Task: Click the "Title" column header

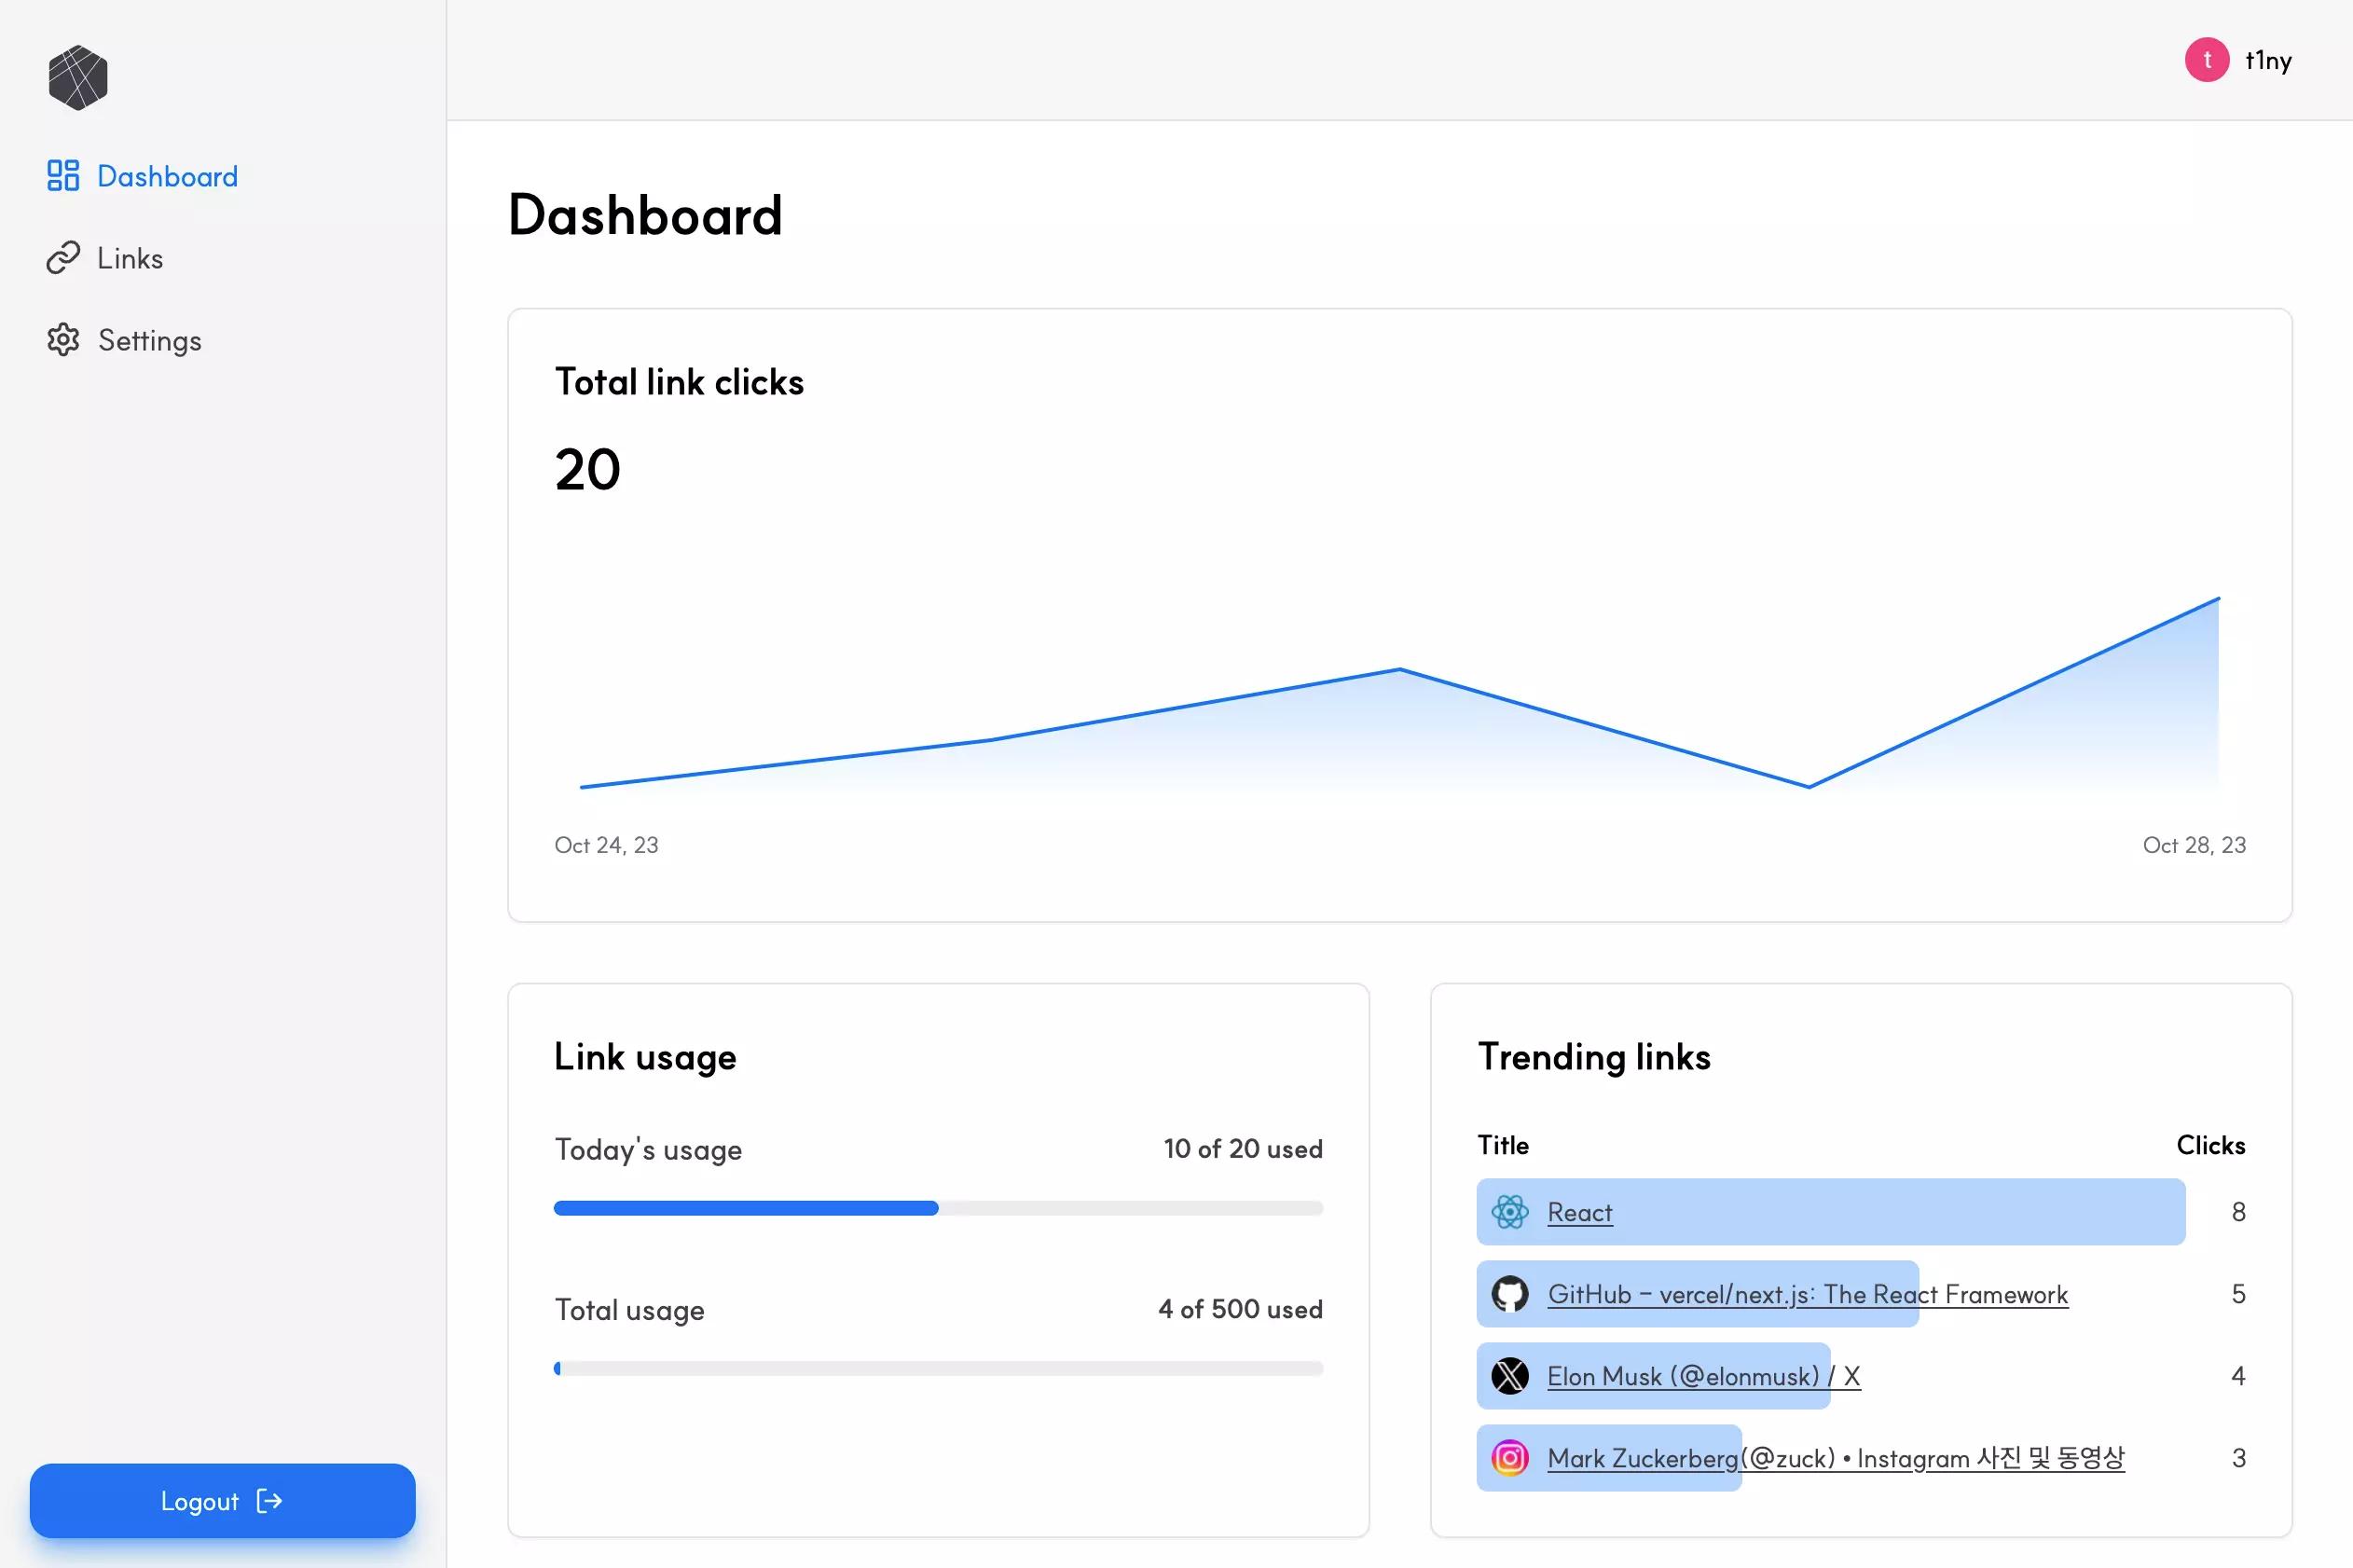Action: coord(1504,1145)
